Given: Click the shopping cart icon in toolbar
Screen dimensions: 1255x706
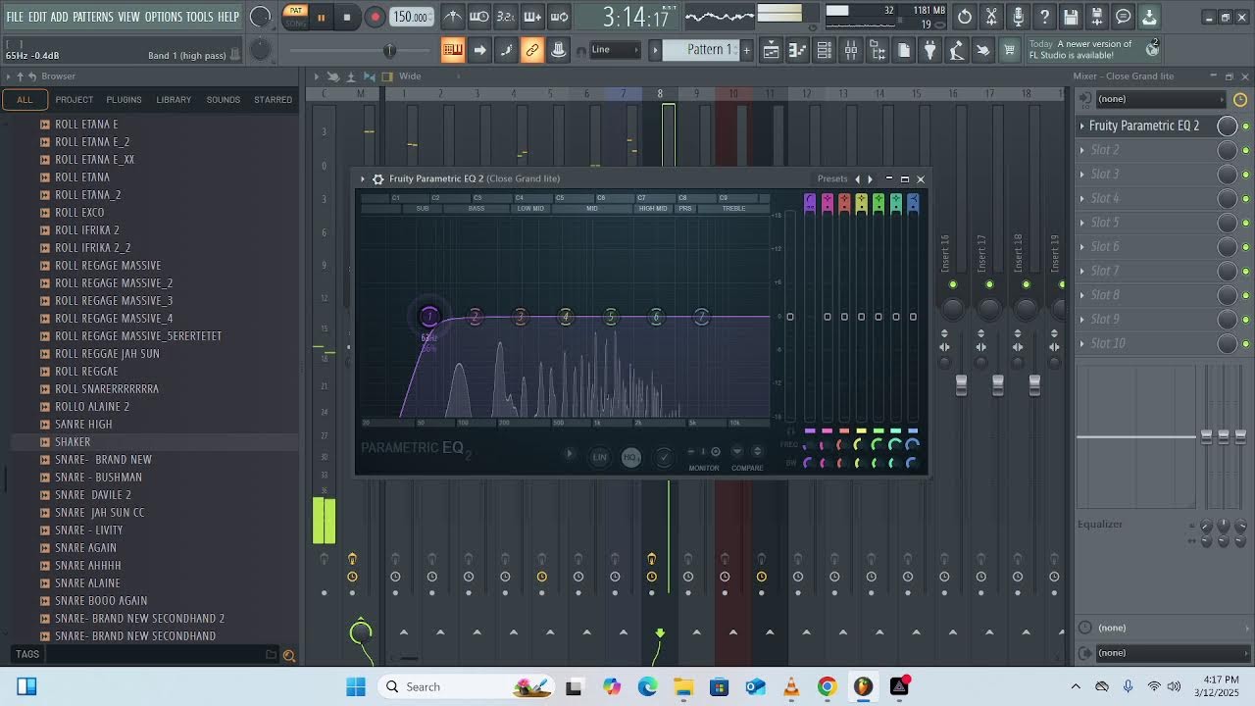Looking at the screenshot, I should pos(1009,50).
